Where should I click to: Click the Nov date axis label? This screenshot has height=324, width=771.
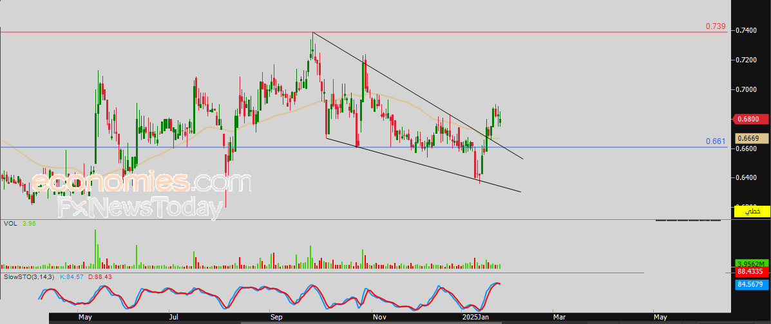tap(379, 317)
